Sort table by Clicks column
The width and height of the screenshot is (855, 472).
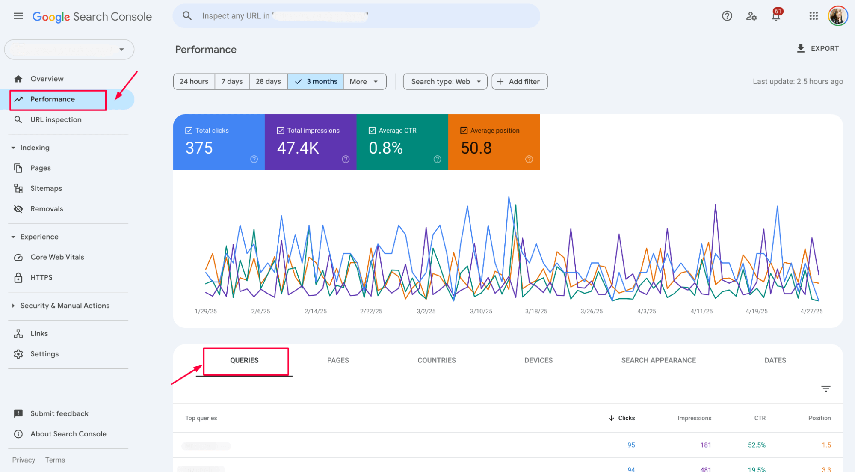[621, 418]
